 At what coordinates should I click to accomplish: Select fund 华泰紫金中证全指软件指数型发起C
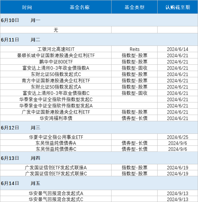coord(56,99)
